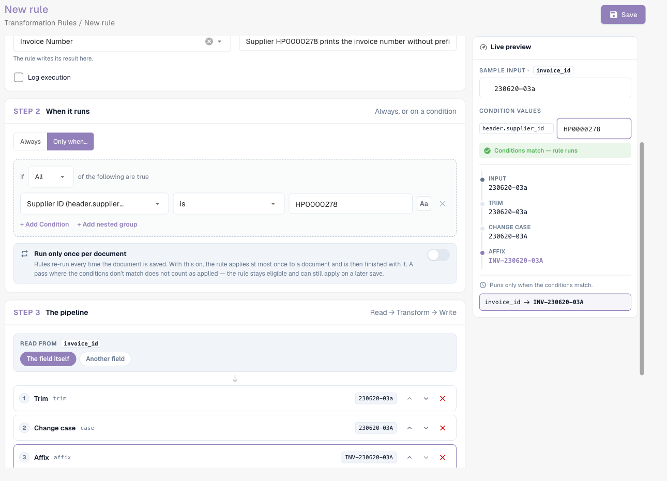This screenshot has height=481, width=667.
Task: Save the new rule
Action: click(x=623, y=14)
